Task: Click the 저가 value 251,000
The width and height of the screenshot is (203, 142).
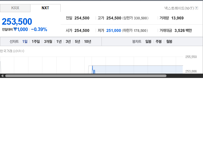Action: click(x=114, y=30)
